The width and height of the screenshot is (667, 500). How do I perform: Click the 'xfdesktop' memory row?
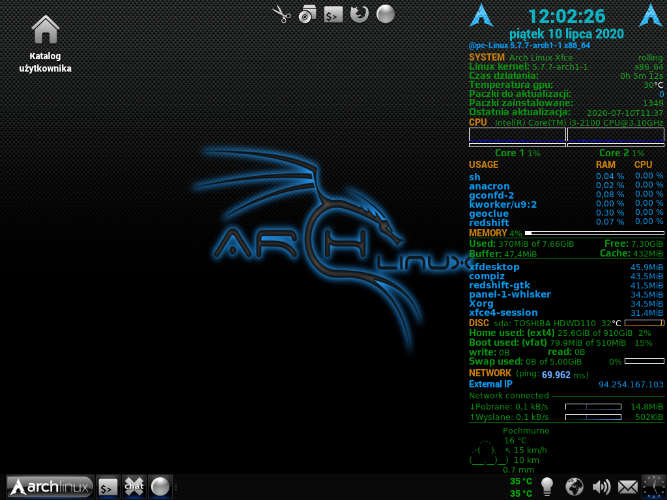pyautogui.click(x=566, y=267)
